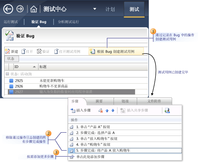Click the 状态 grouping column button
Image resolution: width=198 pixels, height=163 pixels.
point(11,58)
